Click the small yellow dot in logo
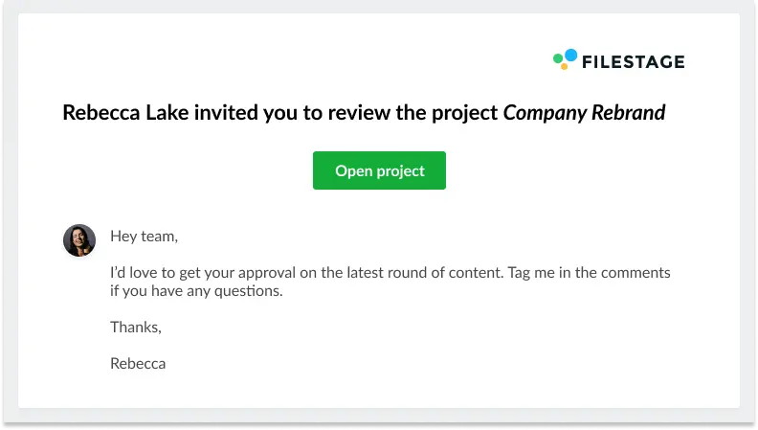The width and height of the screenshot is (758, 430). point(564,66)
